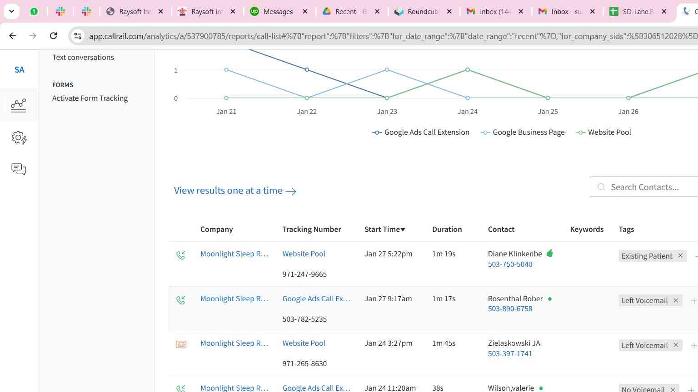The height and width of the screenshot is (392, 698).
Task: Click the SA account avatar
Action: (19, 70)
